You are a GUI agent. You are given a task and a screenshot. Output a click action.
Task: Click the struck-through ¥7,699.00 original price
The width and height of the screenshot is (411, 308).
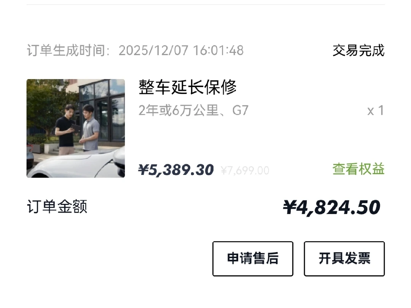[245, 171]
